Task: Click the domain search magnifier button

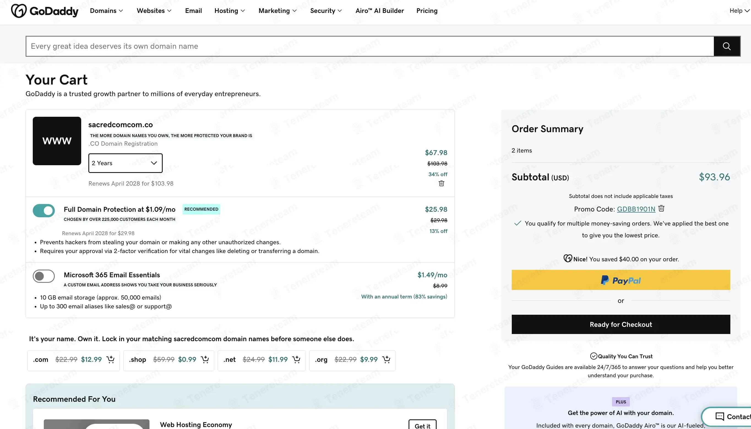Action: point(726,46)
